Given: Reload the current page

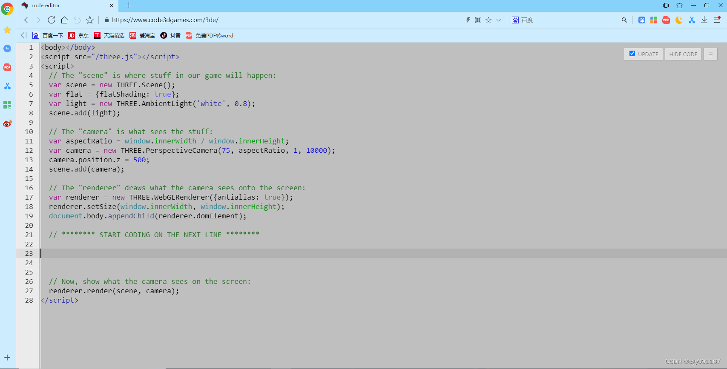Looking at the screenshot, I should [51, 20].
